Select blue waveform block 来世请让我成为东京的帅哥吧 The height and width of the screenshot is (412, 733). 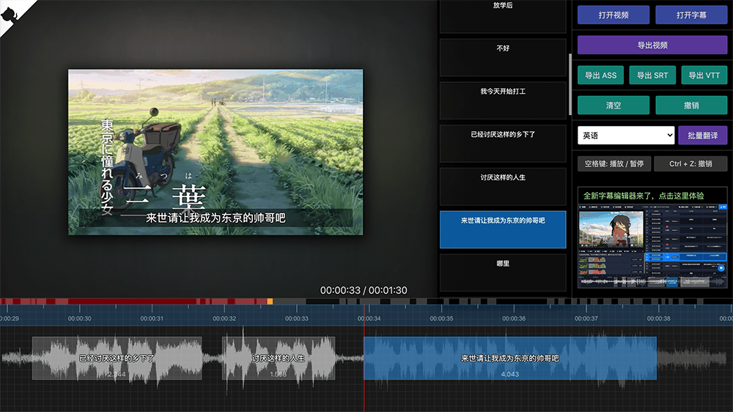pos(510,358)
